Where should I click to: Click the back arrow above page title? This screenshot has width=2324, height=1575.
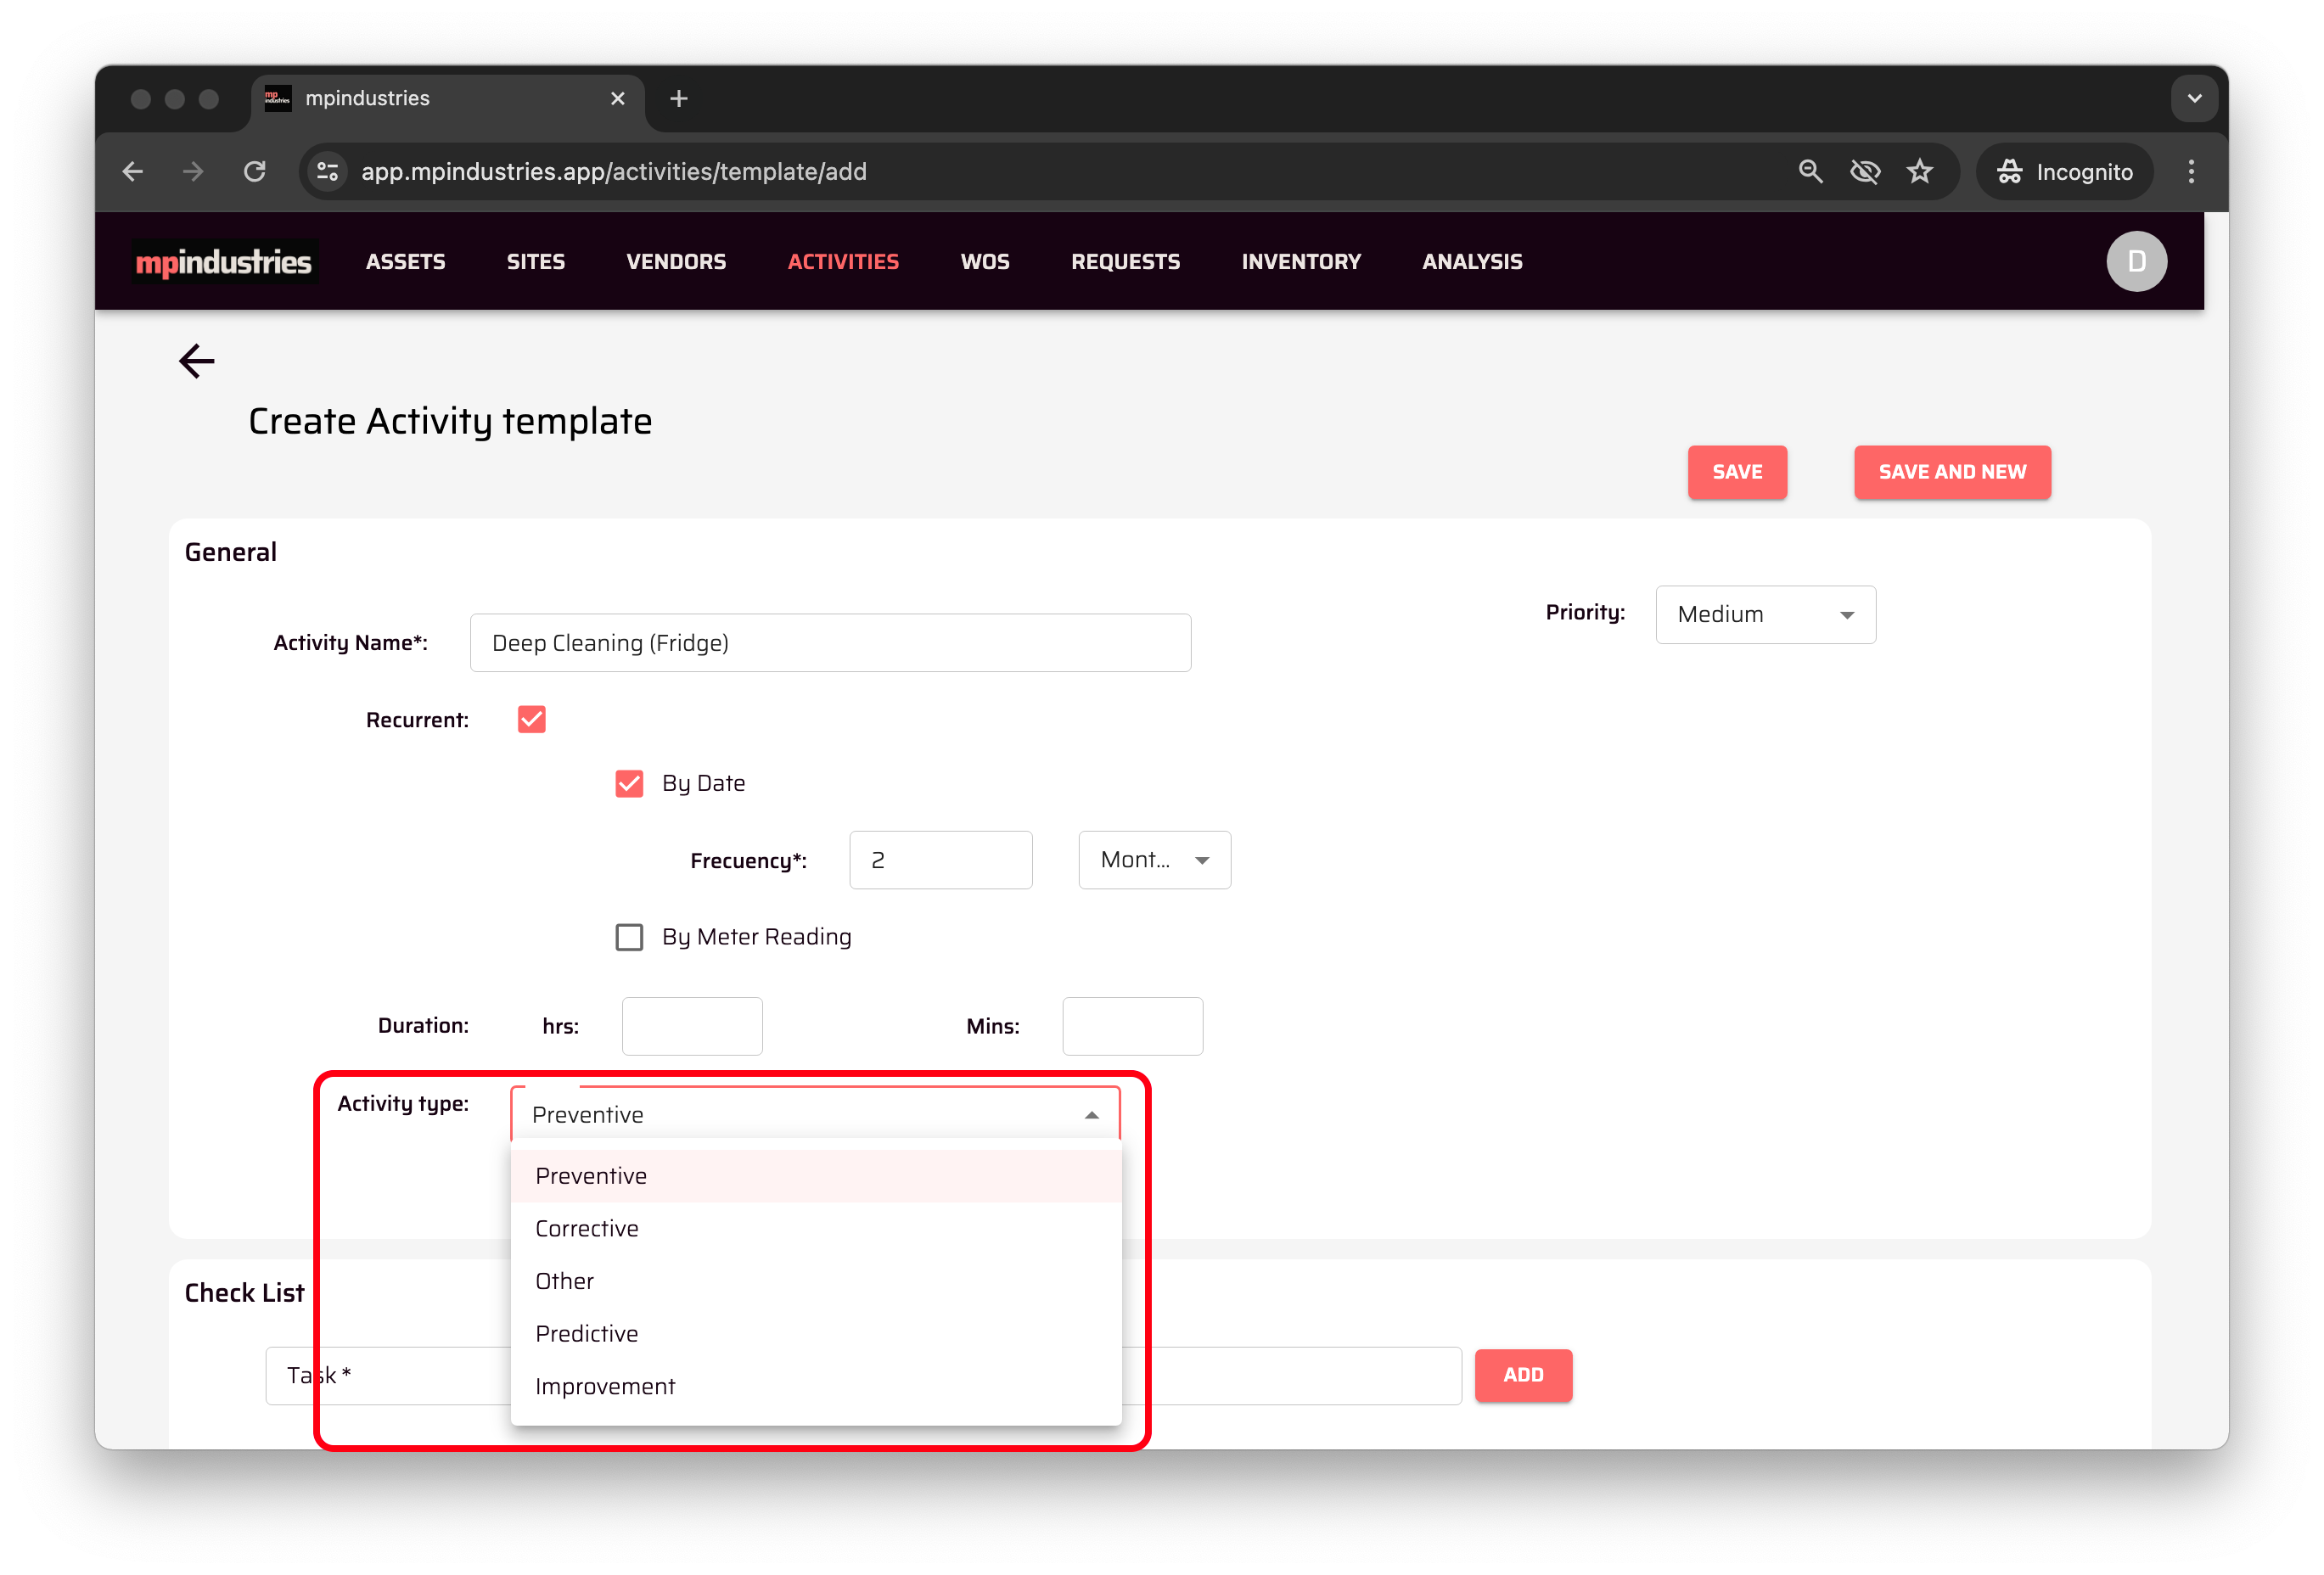[x=196, y=361]
